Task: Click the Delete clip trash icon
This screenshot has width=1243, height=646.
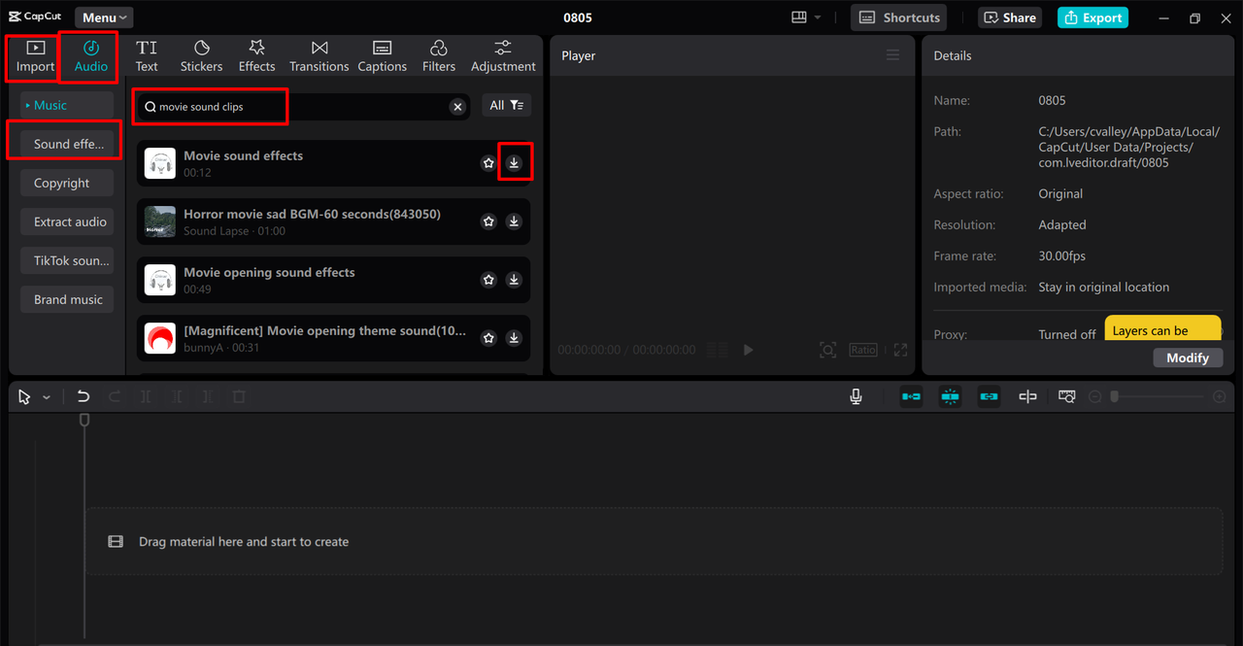Action: tap(239, 396)
